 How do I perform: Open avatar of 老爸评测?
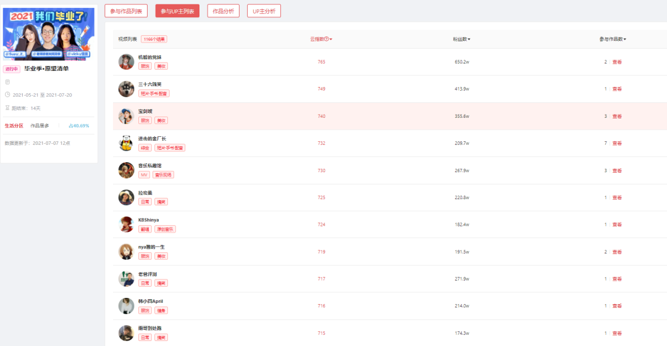[127, 279]
